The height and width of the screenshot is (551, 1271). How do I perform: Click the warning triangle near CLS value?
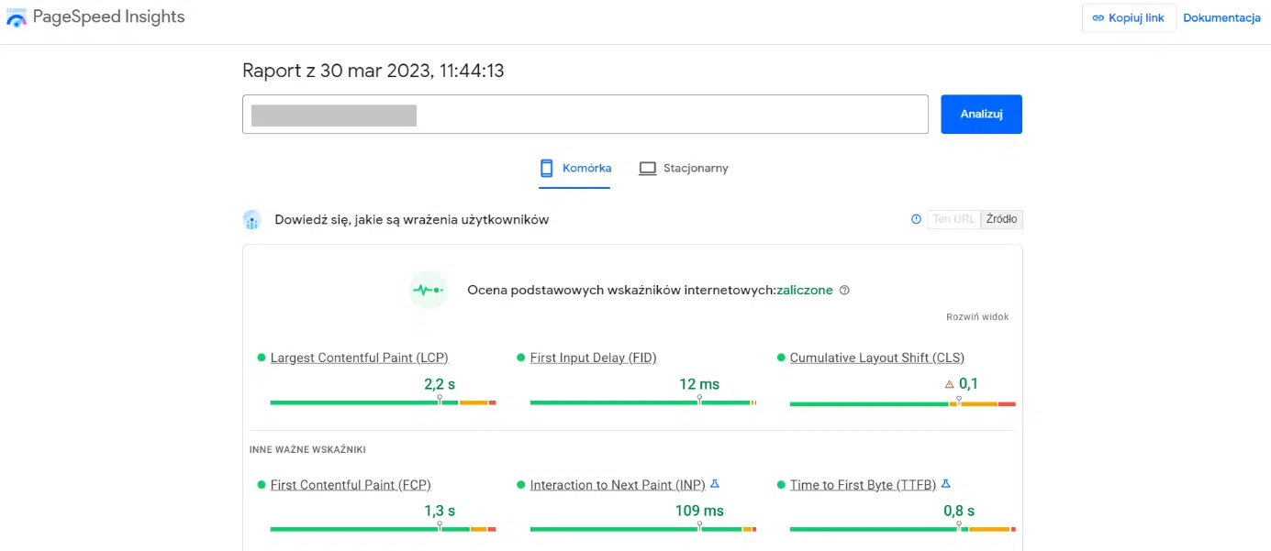(950, 384)
